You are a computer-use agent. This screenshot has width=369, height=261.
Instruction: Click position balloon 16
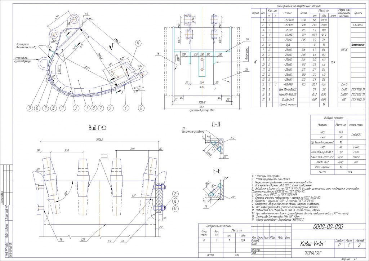click(x=175, y=201)
